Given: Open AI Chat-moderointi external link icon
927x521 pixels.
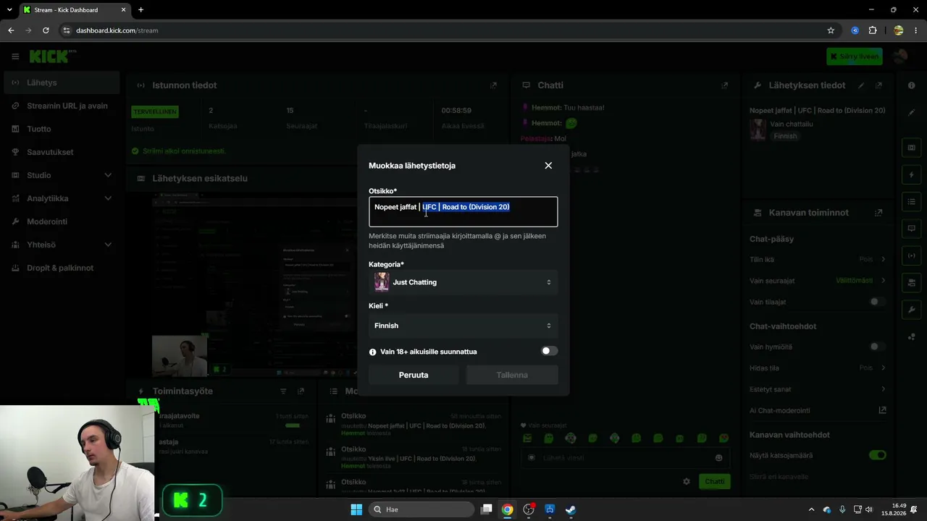Looking at the screenshot, I should pyautogui.click(x=882, y=410).
